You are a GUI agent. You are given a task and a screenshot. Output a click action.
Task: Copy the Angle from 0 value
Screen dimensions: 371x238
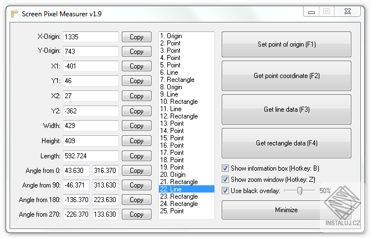point(136,171)
